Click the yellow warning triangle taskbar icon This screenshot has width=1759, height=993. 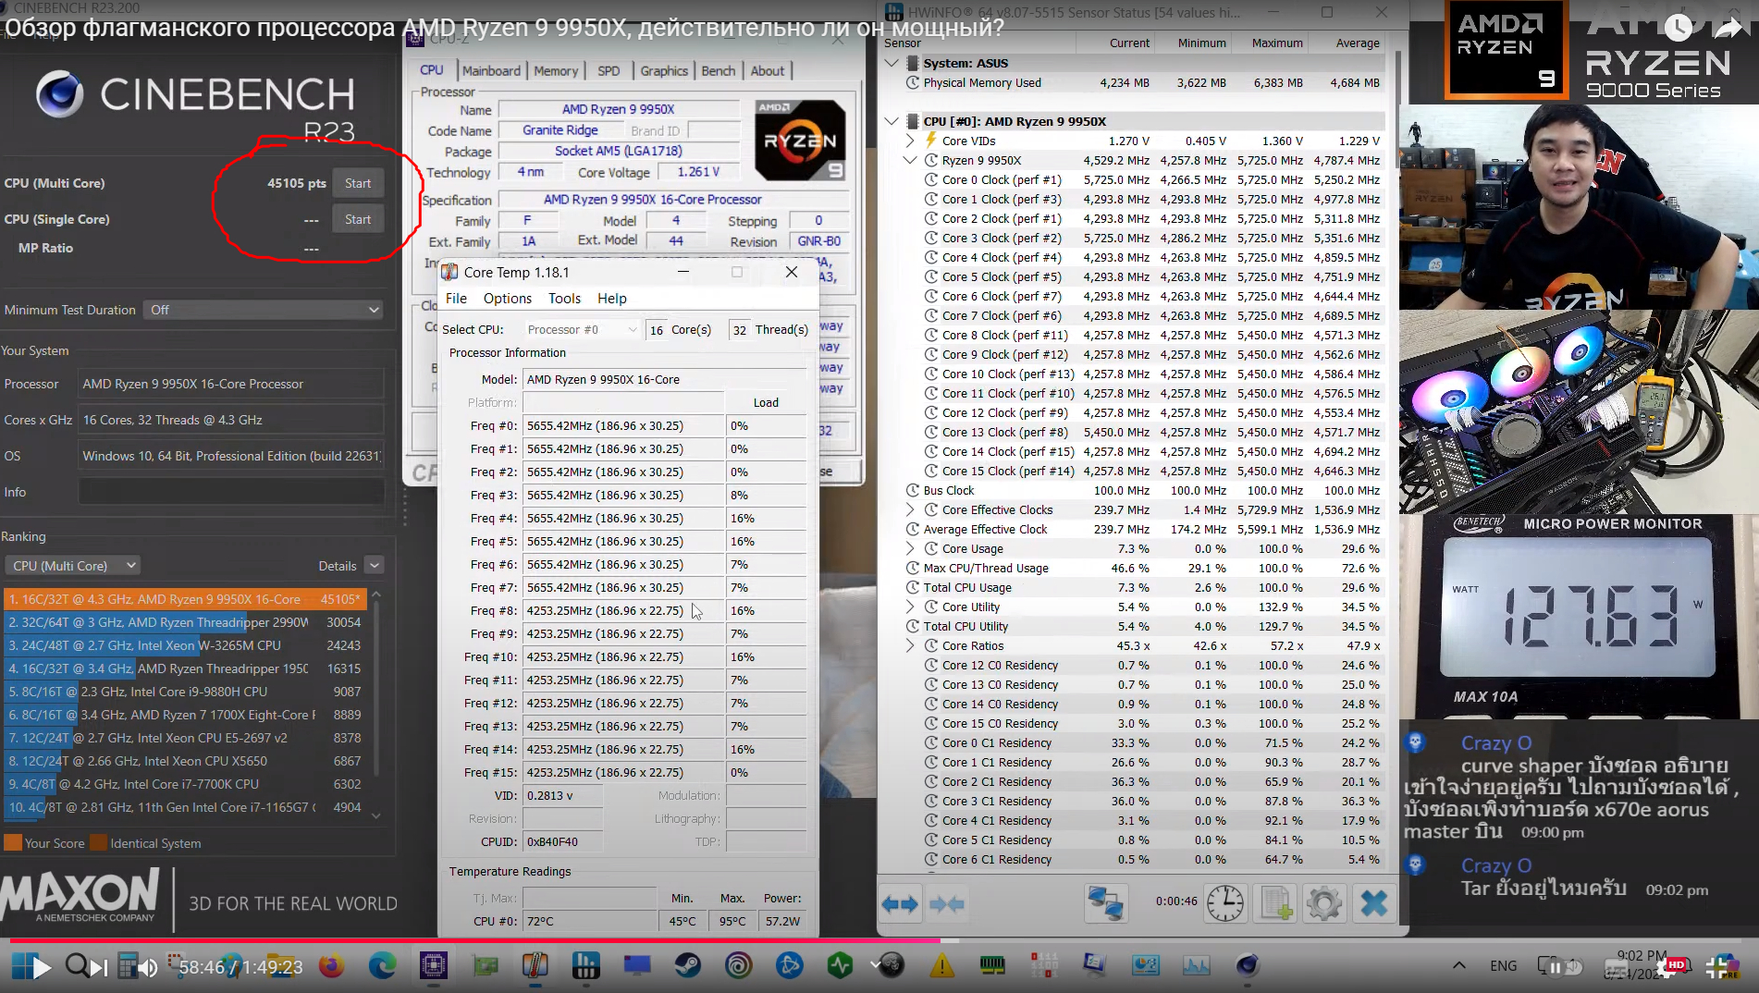(x=941, y=966)
